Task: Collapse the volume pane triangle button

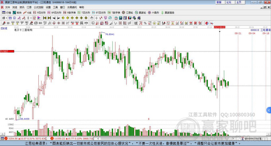Action: [x=3, y=134]
